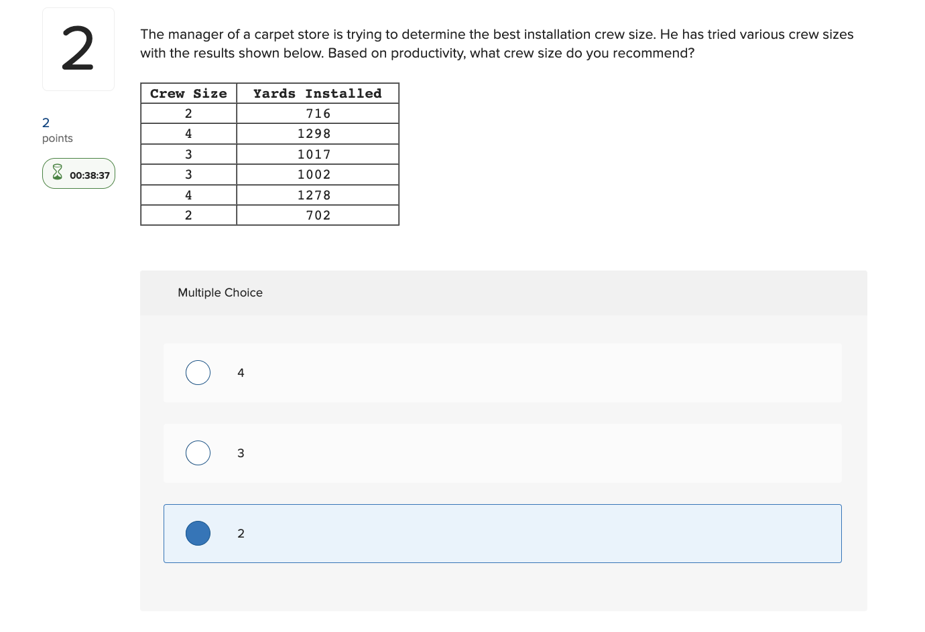Select the radio button for answer 4
The image size is (925, 632).
(x=198, y=373)
